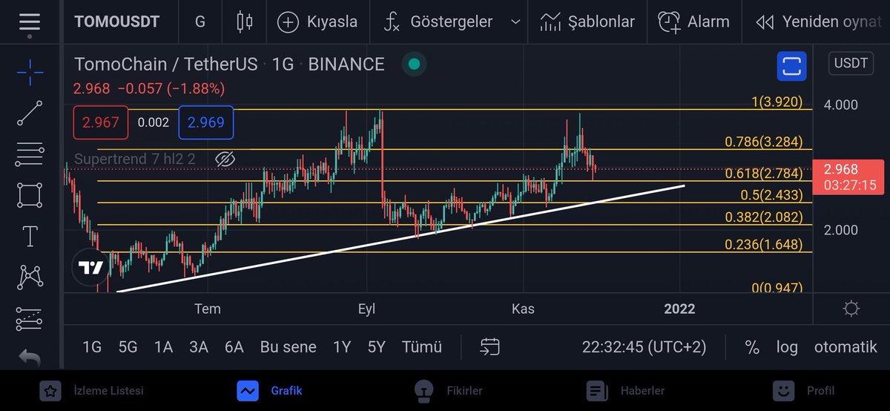Create an Alarm alert

[x=693, y=22]
